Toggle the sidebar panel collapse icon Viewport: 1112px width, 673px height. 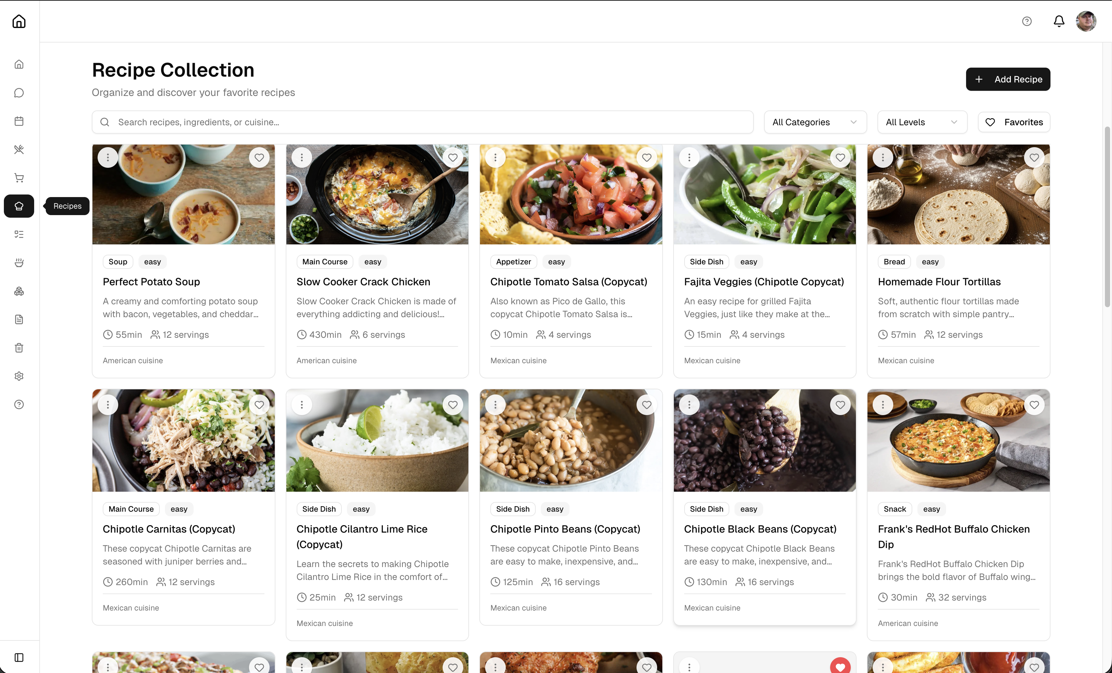[x=19, y=657]
